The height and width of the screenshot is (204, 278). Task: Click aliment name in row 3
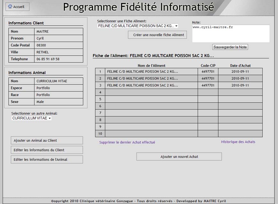coord(143,85)
